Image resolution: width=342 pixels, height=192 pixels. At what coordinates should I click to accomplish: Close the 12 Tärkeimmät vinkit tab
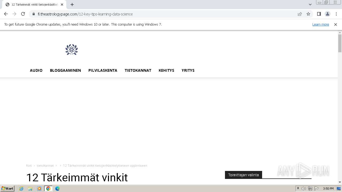(x=62, y=5)
